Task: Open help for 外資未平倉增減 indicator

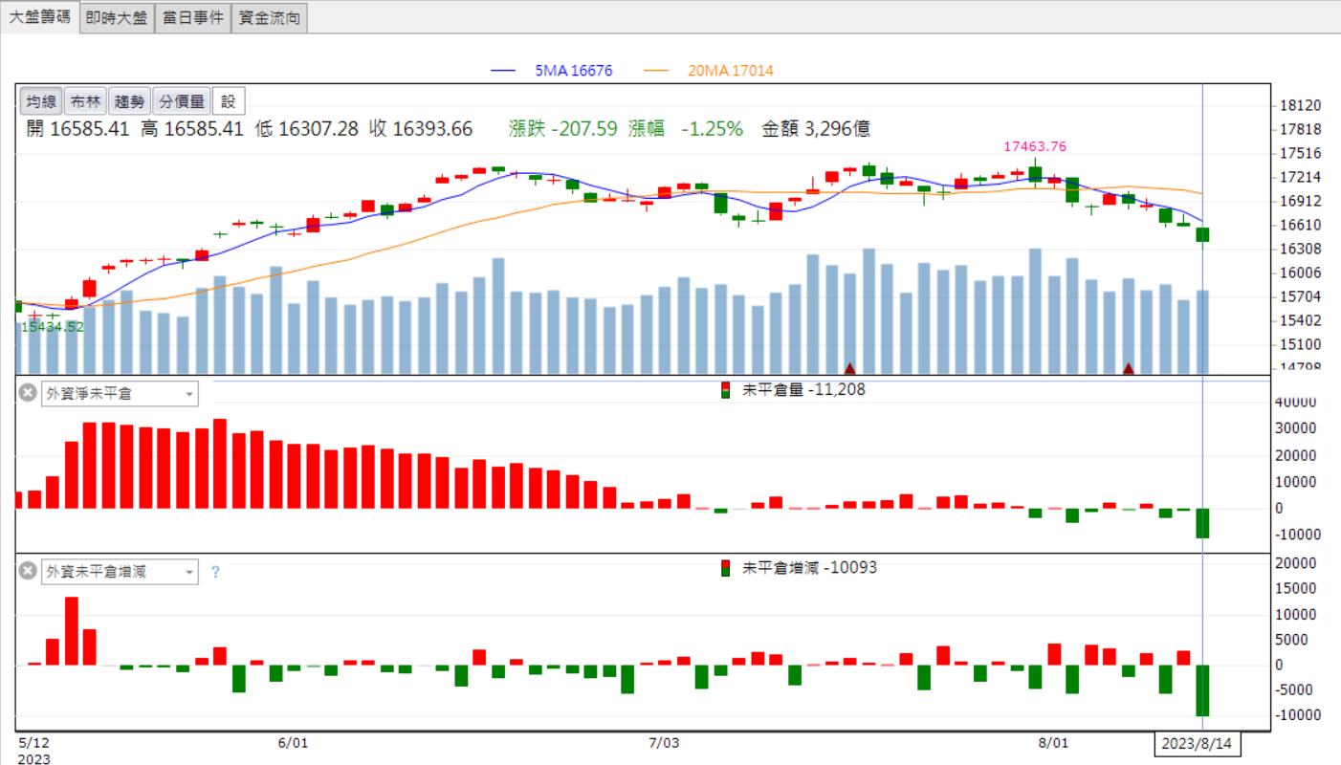Action: coord(215,572)
